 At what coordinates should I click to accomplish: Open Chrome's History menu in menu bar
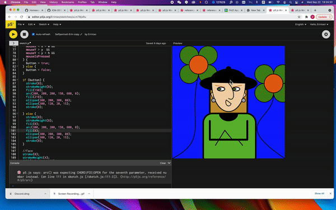(x=53, y=2)
